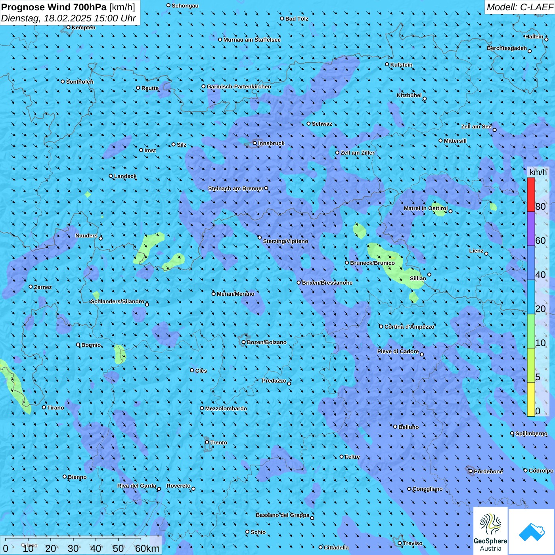Click the 'Prognose Wind 700hPa [km/h]' title
Image resolution: width=555 pixels, height=555 pixels.
[68, 7]
